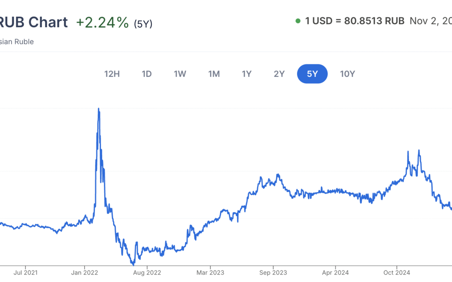Select the Aug 2022 axis marker
Image resolution: width=452 pixels, height=282 pixels.
coord(147,273)
